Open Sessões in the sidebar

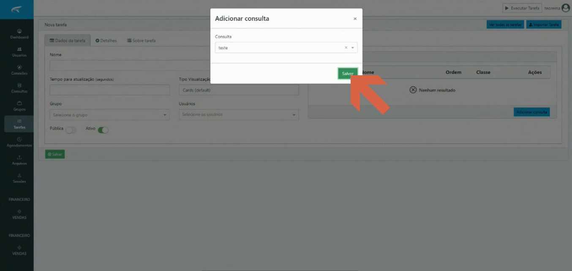pos(19,178)
